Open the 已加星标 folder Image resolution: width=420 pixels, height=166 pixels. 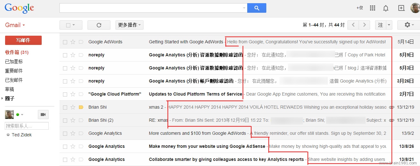[14, 61]
